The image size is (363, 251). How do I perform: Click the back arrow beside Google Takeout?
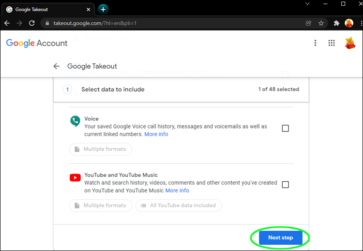(x=57, y=66)
